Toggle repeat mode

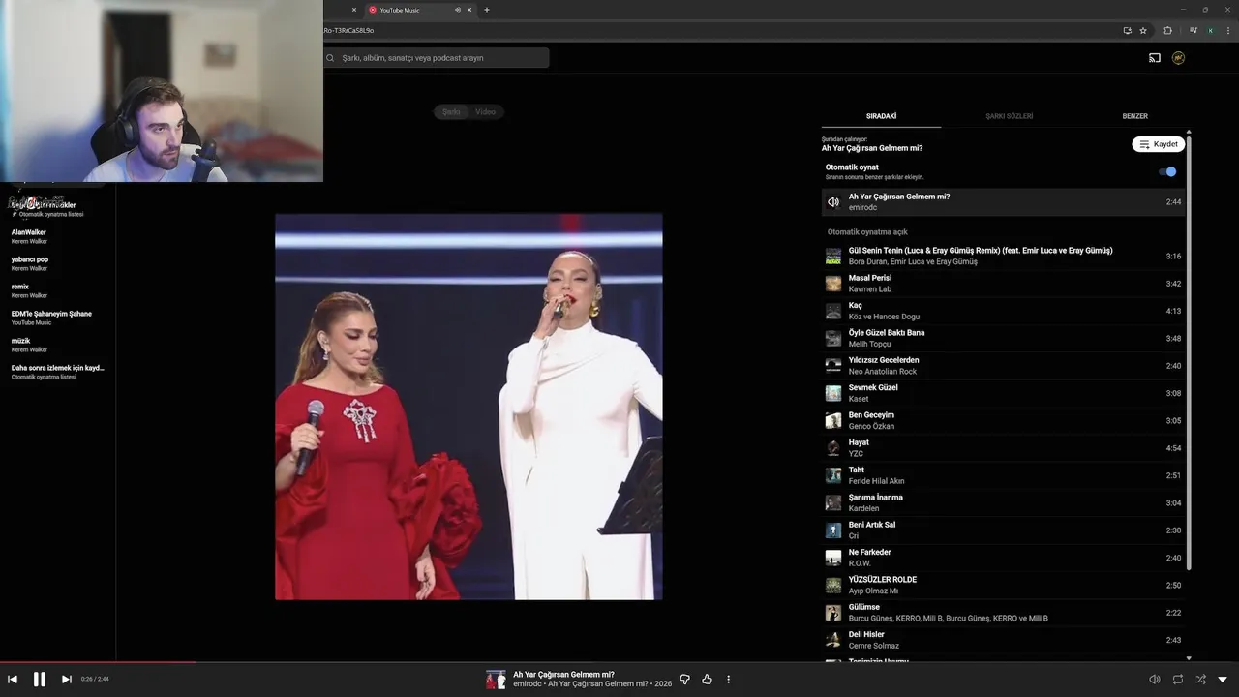(x=1178, y=680)
